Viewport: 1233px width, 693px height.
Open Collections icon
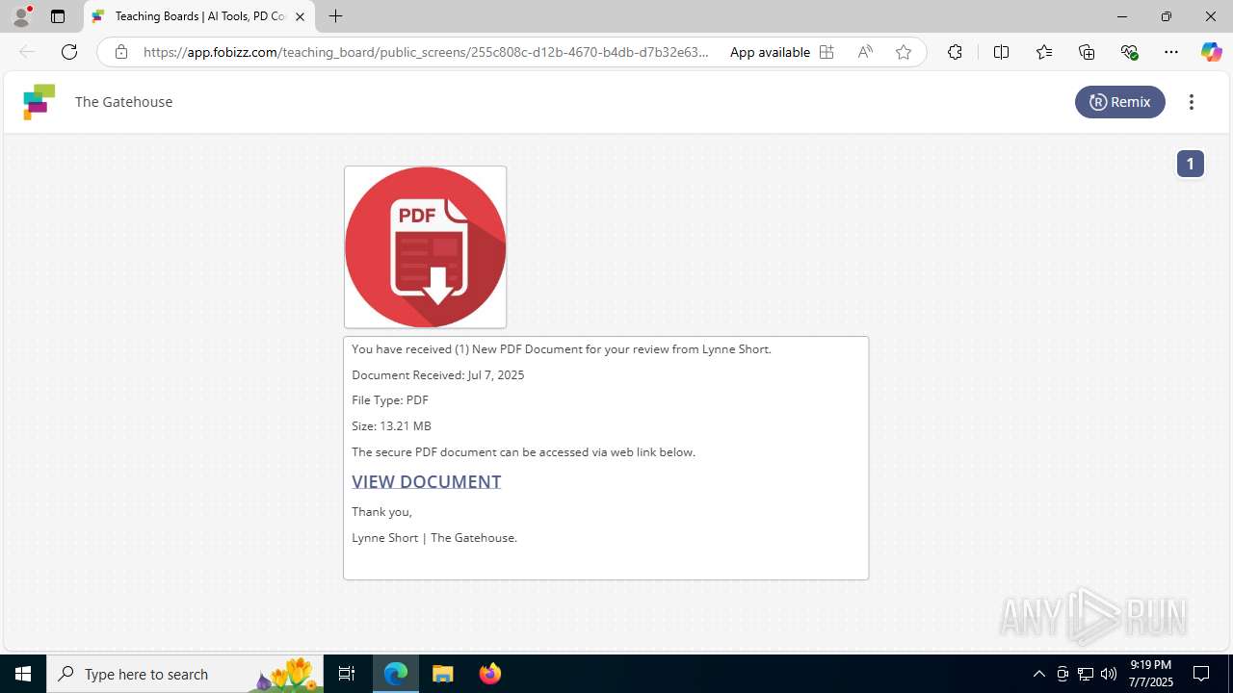(x=1087, y=52)
